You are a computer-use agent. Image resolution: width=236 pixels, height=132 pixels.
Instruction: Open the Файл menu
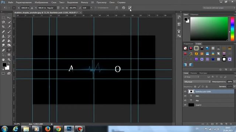click(11, 3)
